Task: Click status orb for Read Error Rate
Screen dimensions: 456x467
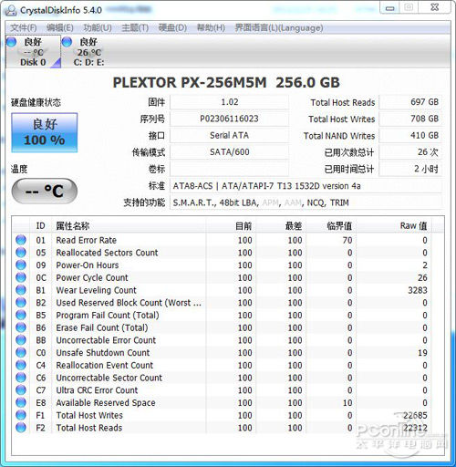Action: coord(21,240)
